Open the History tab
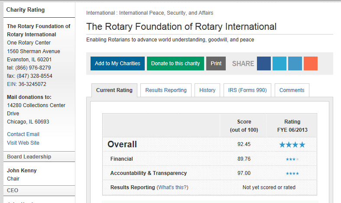The height and width of the screenshot is (203, 341). click(x=207, y=90)
